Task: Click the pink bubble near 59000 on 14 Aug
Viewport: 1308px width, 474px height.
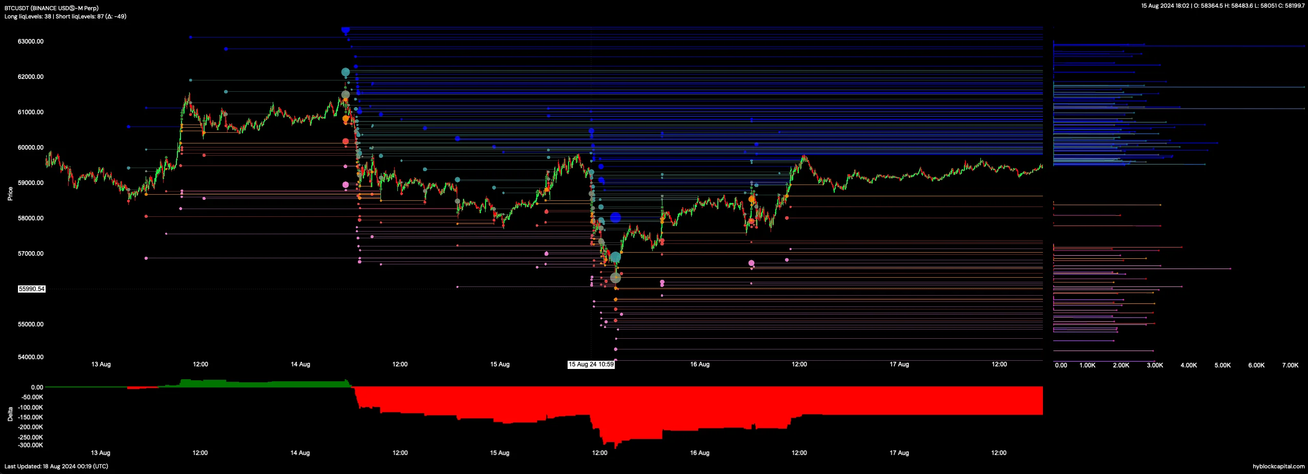Action: (x=346, y=184)
